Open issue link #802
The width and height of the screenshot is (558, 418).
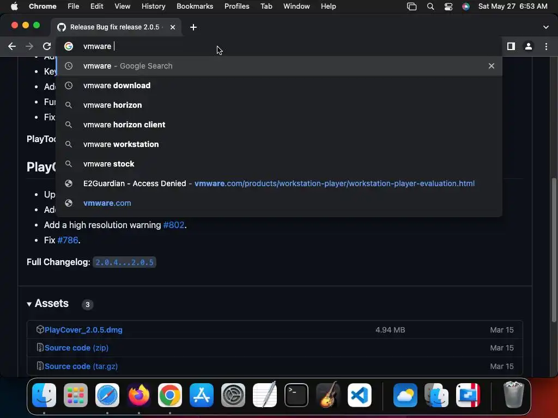click(174, 225)
